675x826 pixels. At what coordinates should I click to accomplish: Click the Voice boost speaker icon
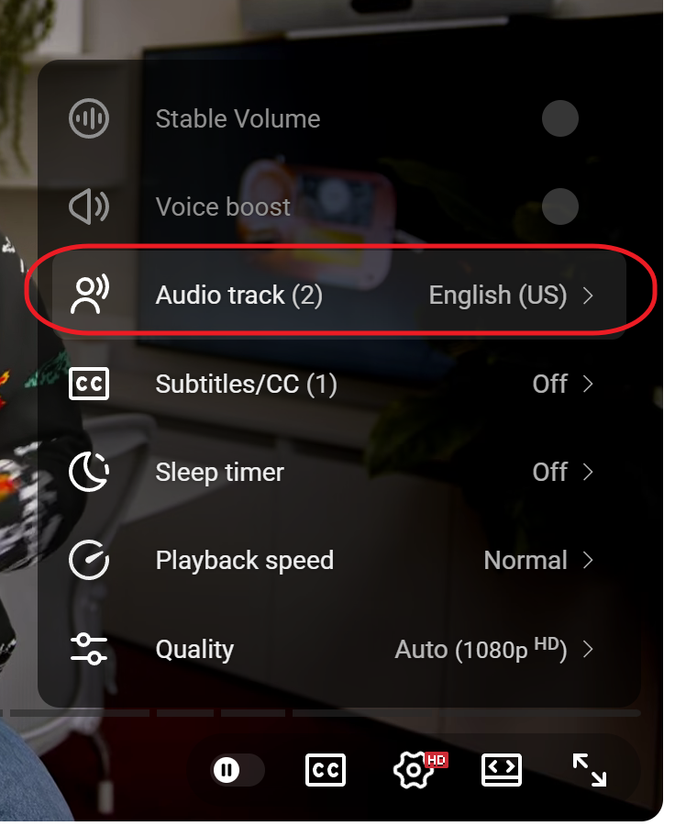click(89, 206)
